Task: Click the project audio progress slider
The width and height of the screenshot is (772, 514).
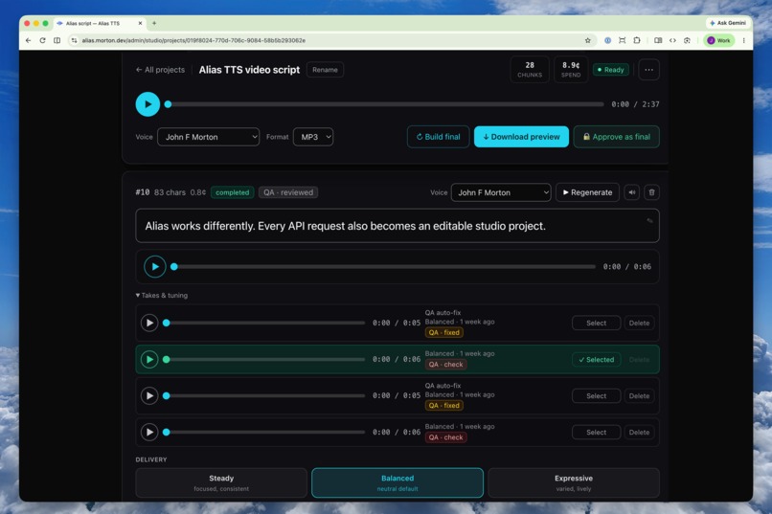Action: [385, 104]
